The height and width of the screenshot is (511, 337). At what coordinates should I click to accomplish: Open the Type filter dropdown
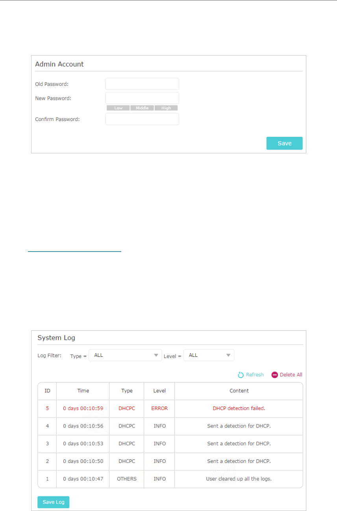[125, 355]
